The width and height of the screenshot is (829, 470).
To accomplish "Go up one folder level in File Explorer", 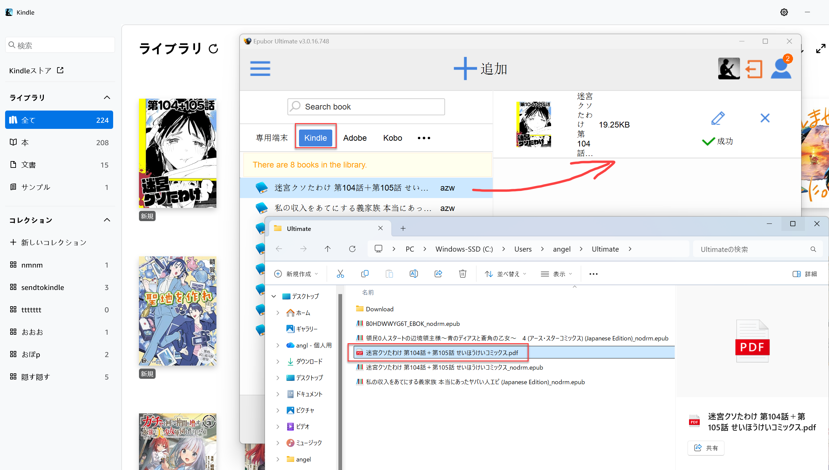I will [328, 249].
